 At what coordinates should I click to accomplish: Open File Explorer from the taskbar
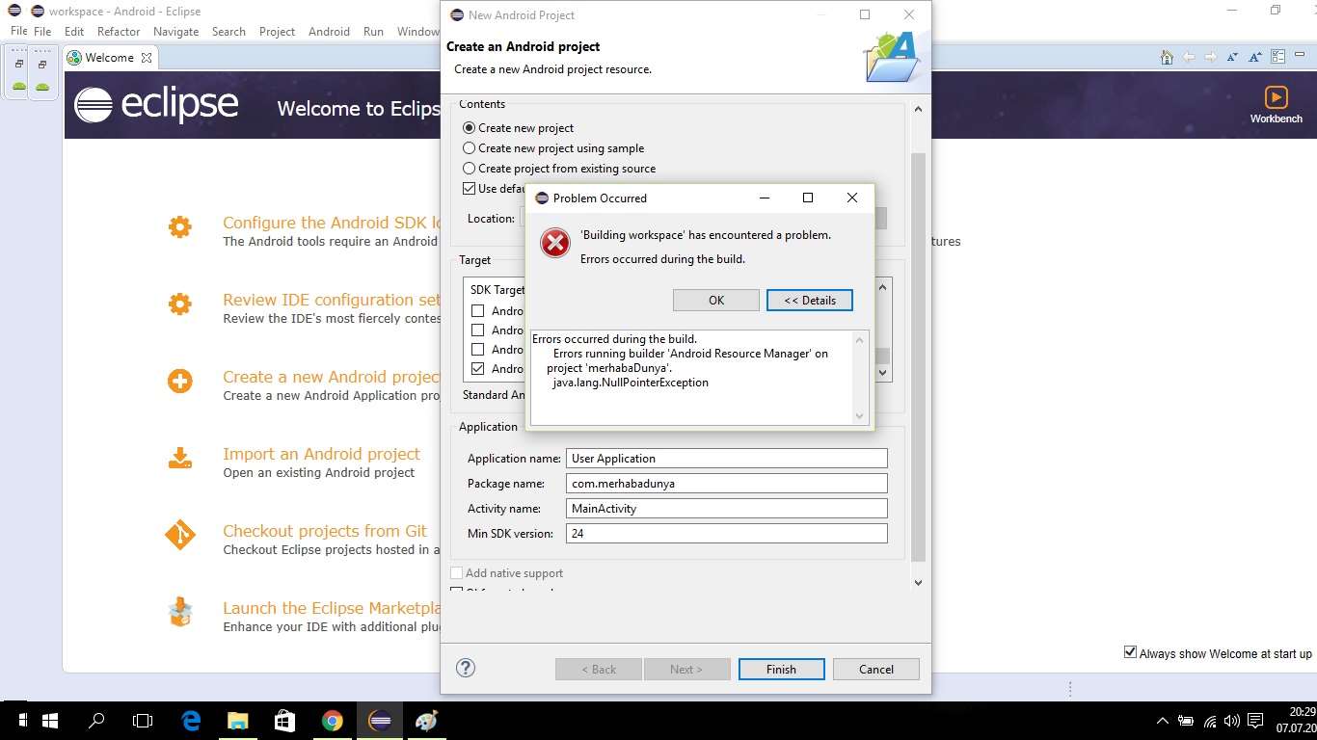237,720
